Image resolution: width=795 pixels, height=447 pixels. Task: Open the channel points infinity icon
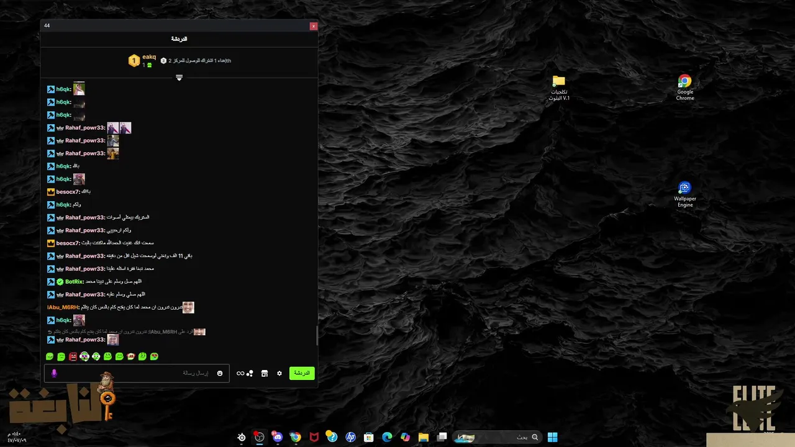click(x=240, y=373)
